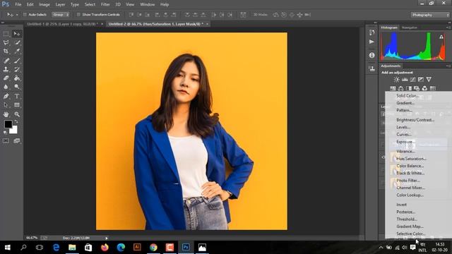
Task: Open the Image menu
Action: click(x=44, y=5)
